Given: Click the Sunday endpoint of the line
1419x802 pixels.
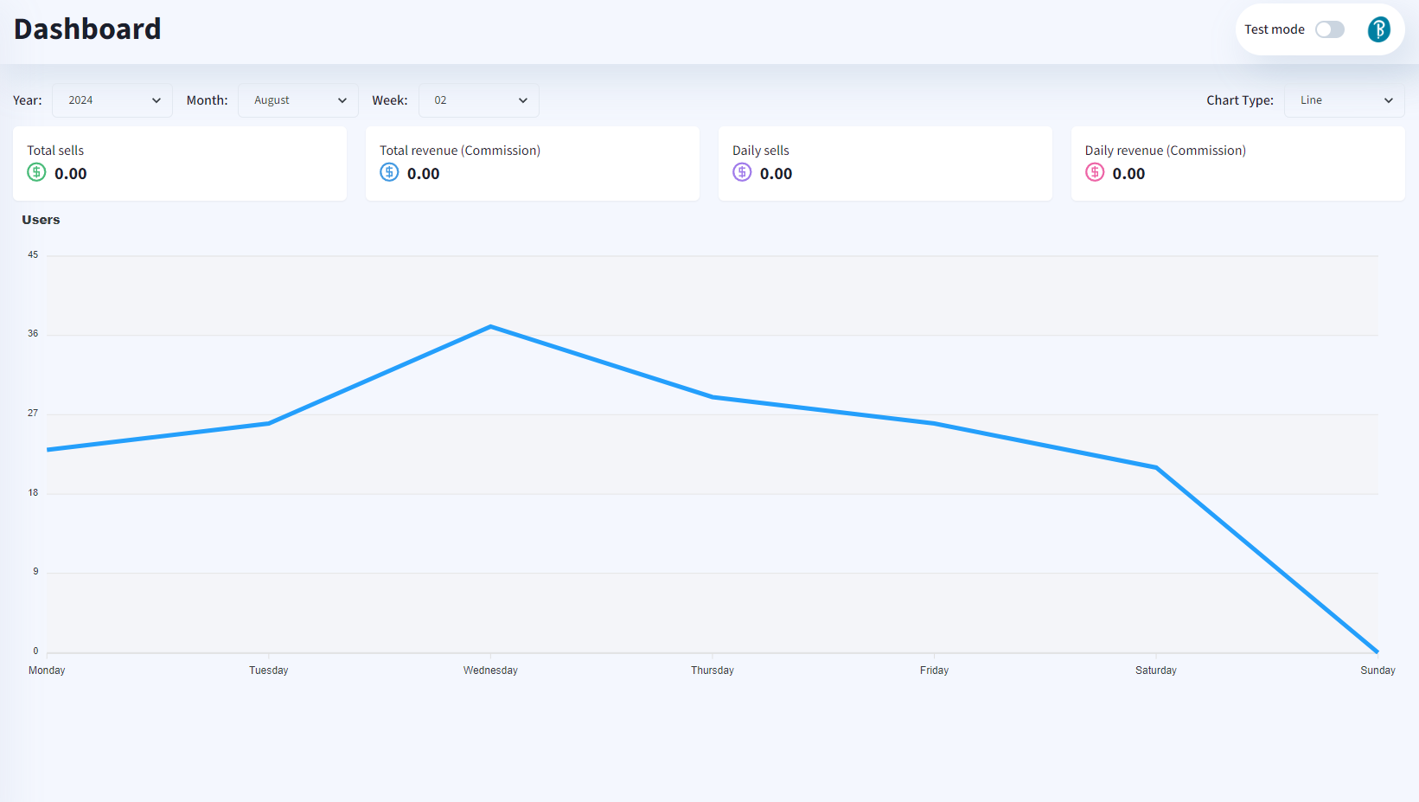Looking at the screenshot, I should click(1377, 651).
